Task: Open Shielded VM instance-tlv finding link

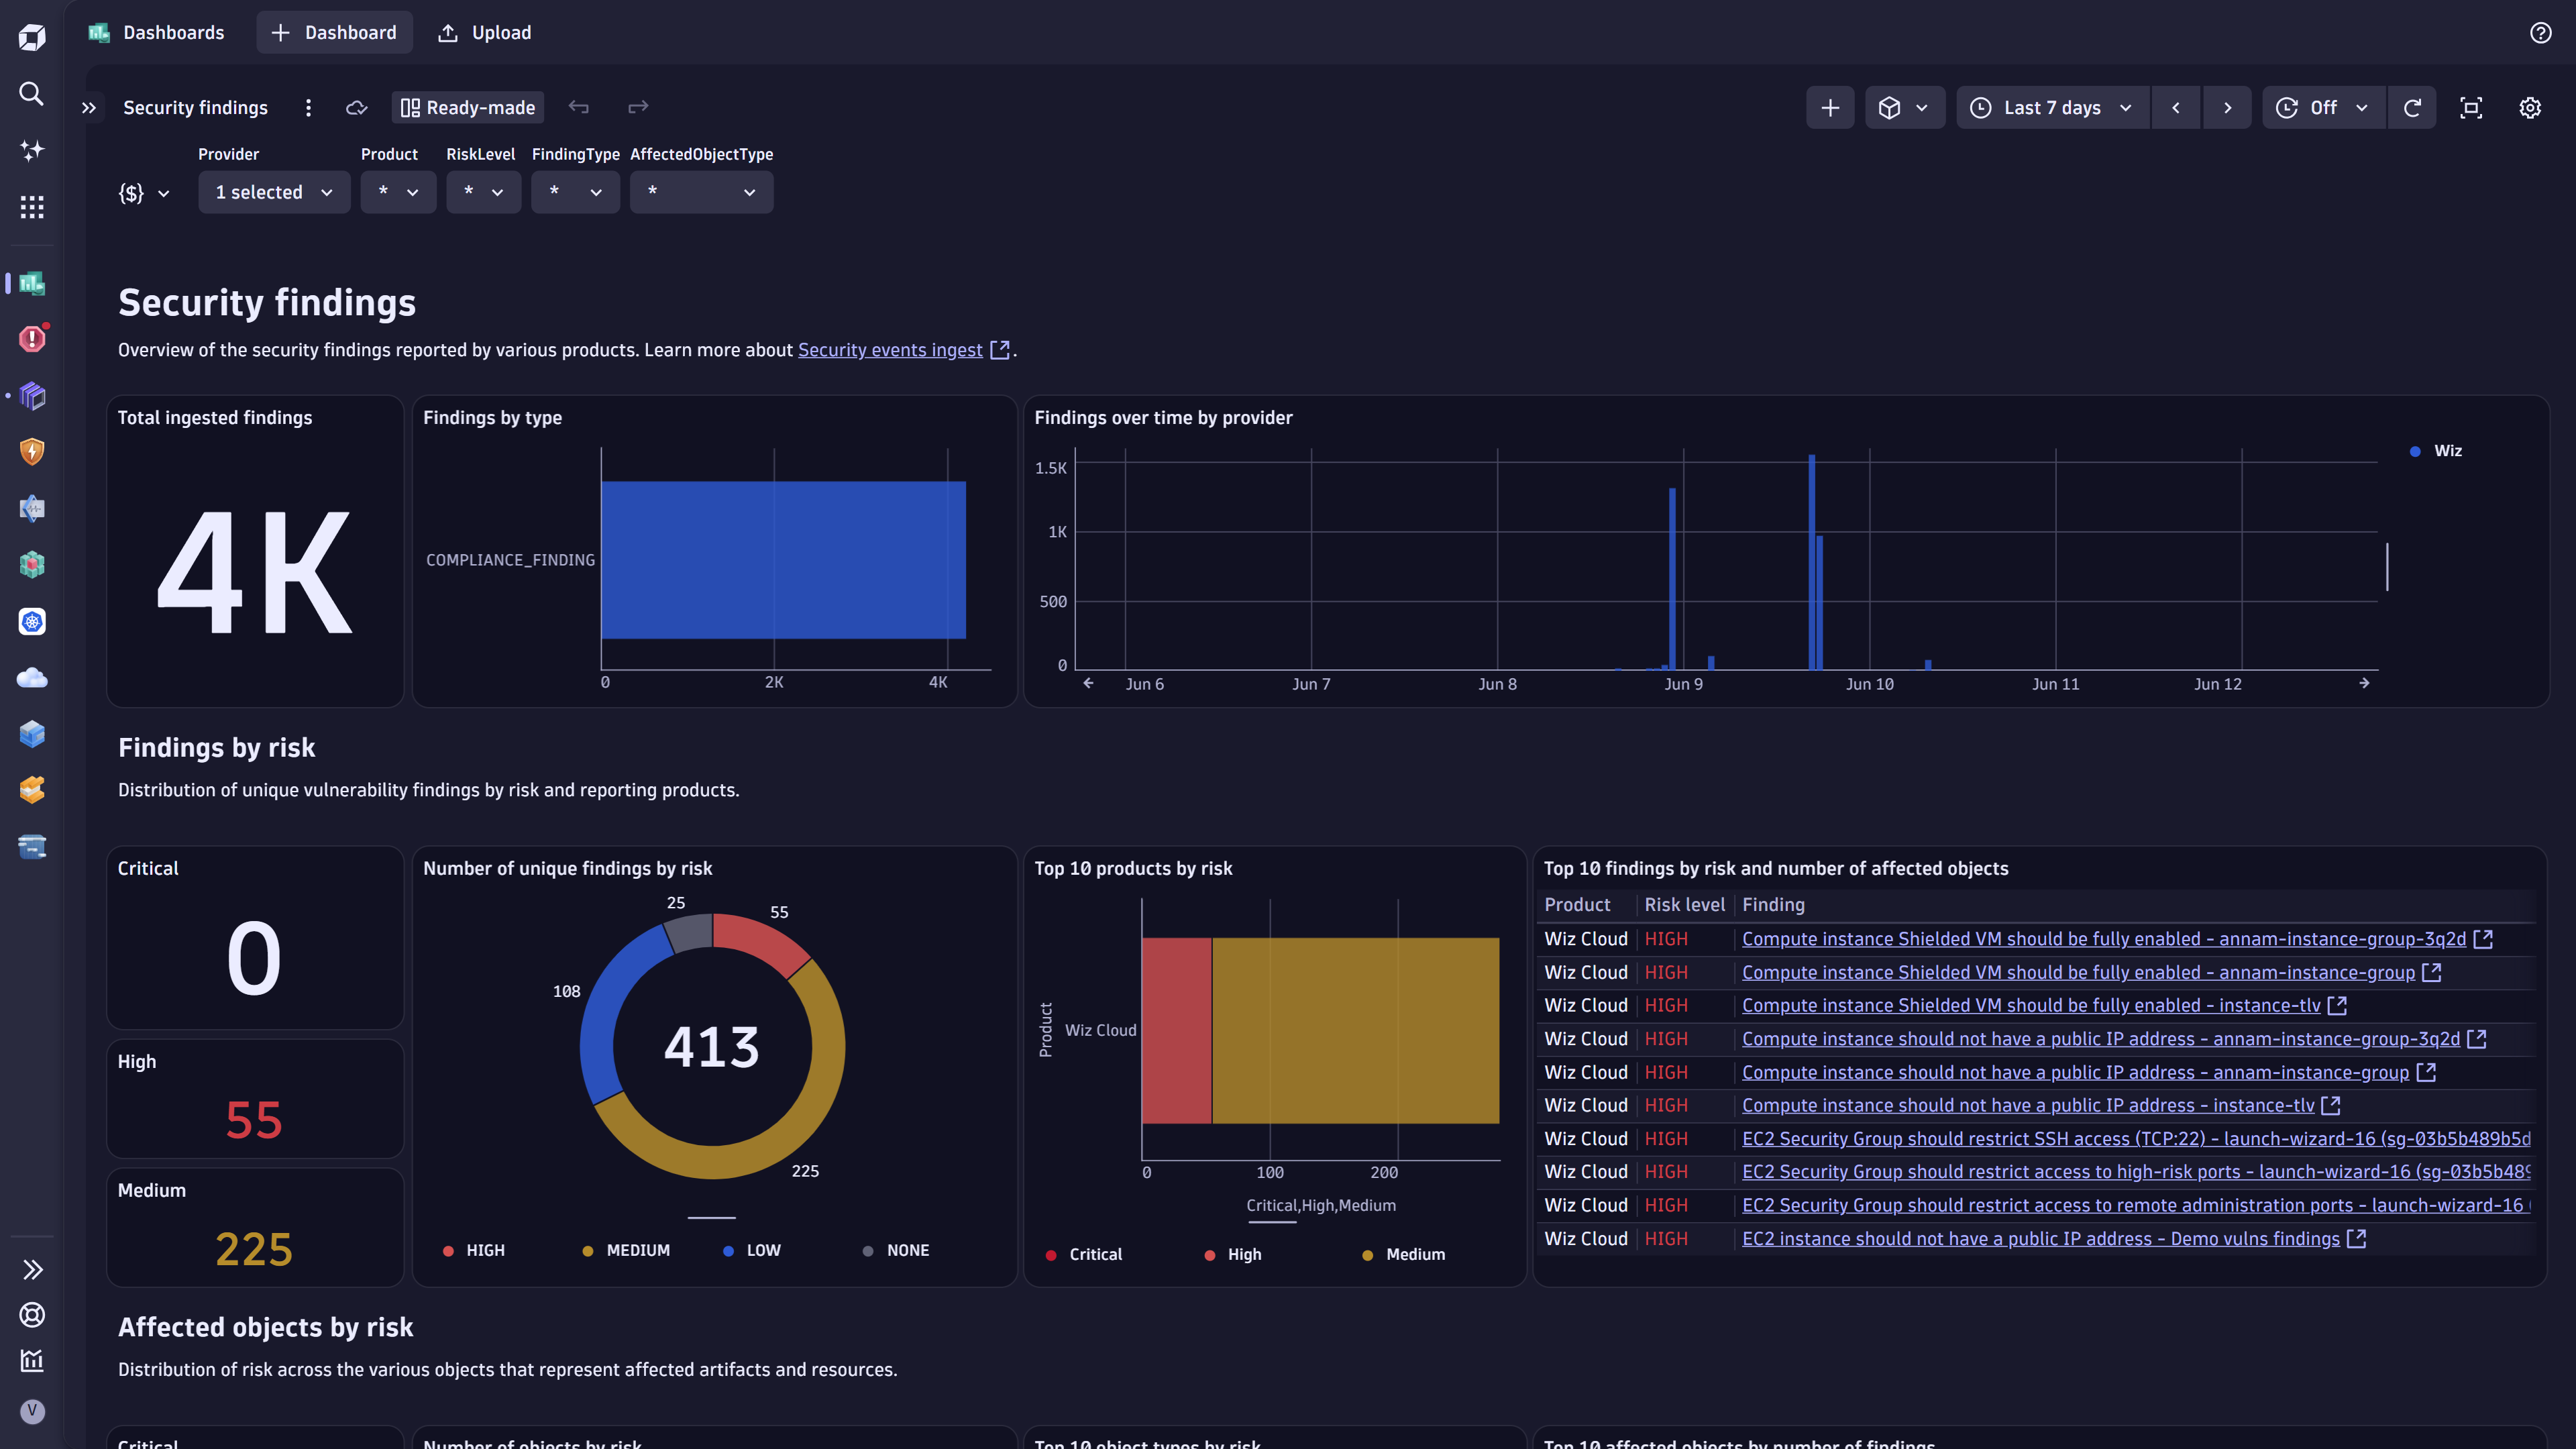Action: [2030, 1005]
